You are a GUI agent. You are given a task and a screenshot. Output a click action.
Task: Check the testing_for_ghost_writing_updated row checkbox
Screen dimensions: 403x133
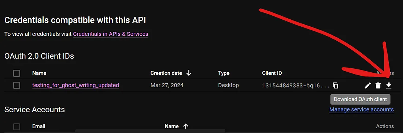[x=17, y=85]
